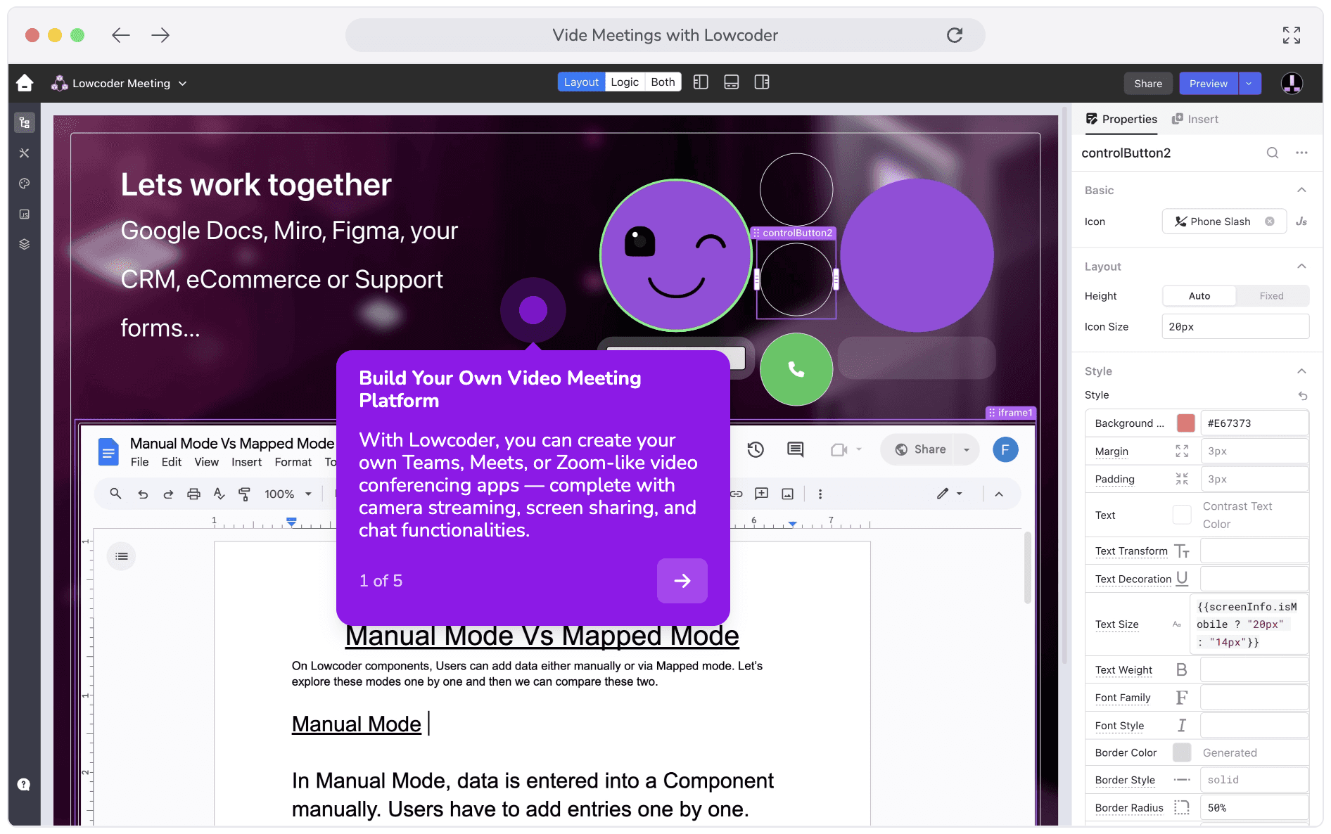The height and width of the screenshot is (834, 1331).
Task: Open the Edit menu in Docs
Action: click(x=172, y=462)
